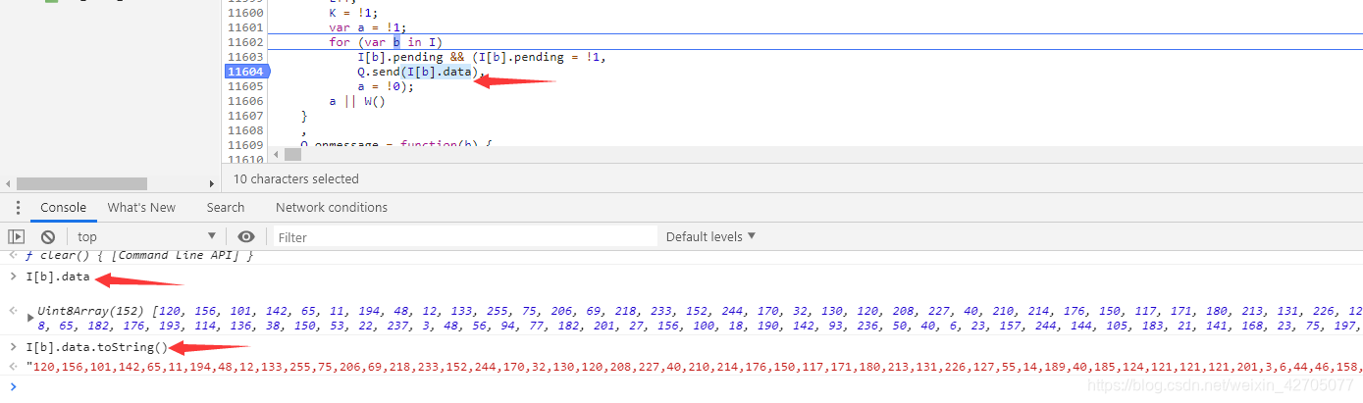This screenshot has width=1363, height=403.
Task: Click the left panel horizontal scrollbar thumb
Action: pos(81,183)
